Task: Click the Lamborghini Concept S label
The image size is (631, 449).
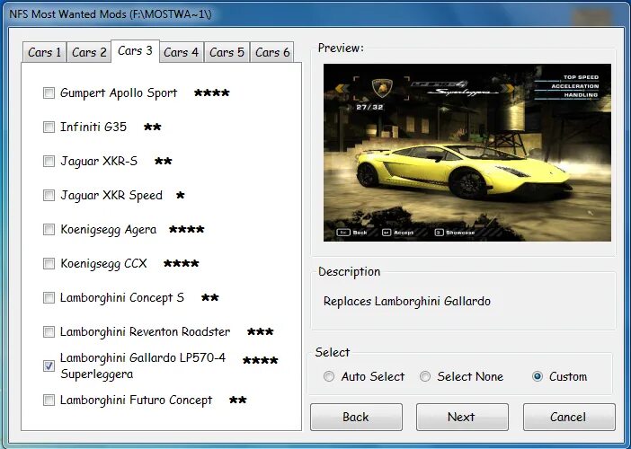Action: point(122,298)
